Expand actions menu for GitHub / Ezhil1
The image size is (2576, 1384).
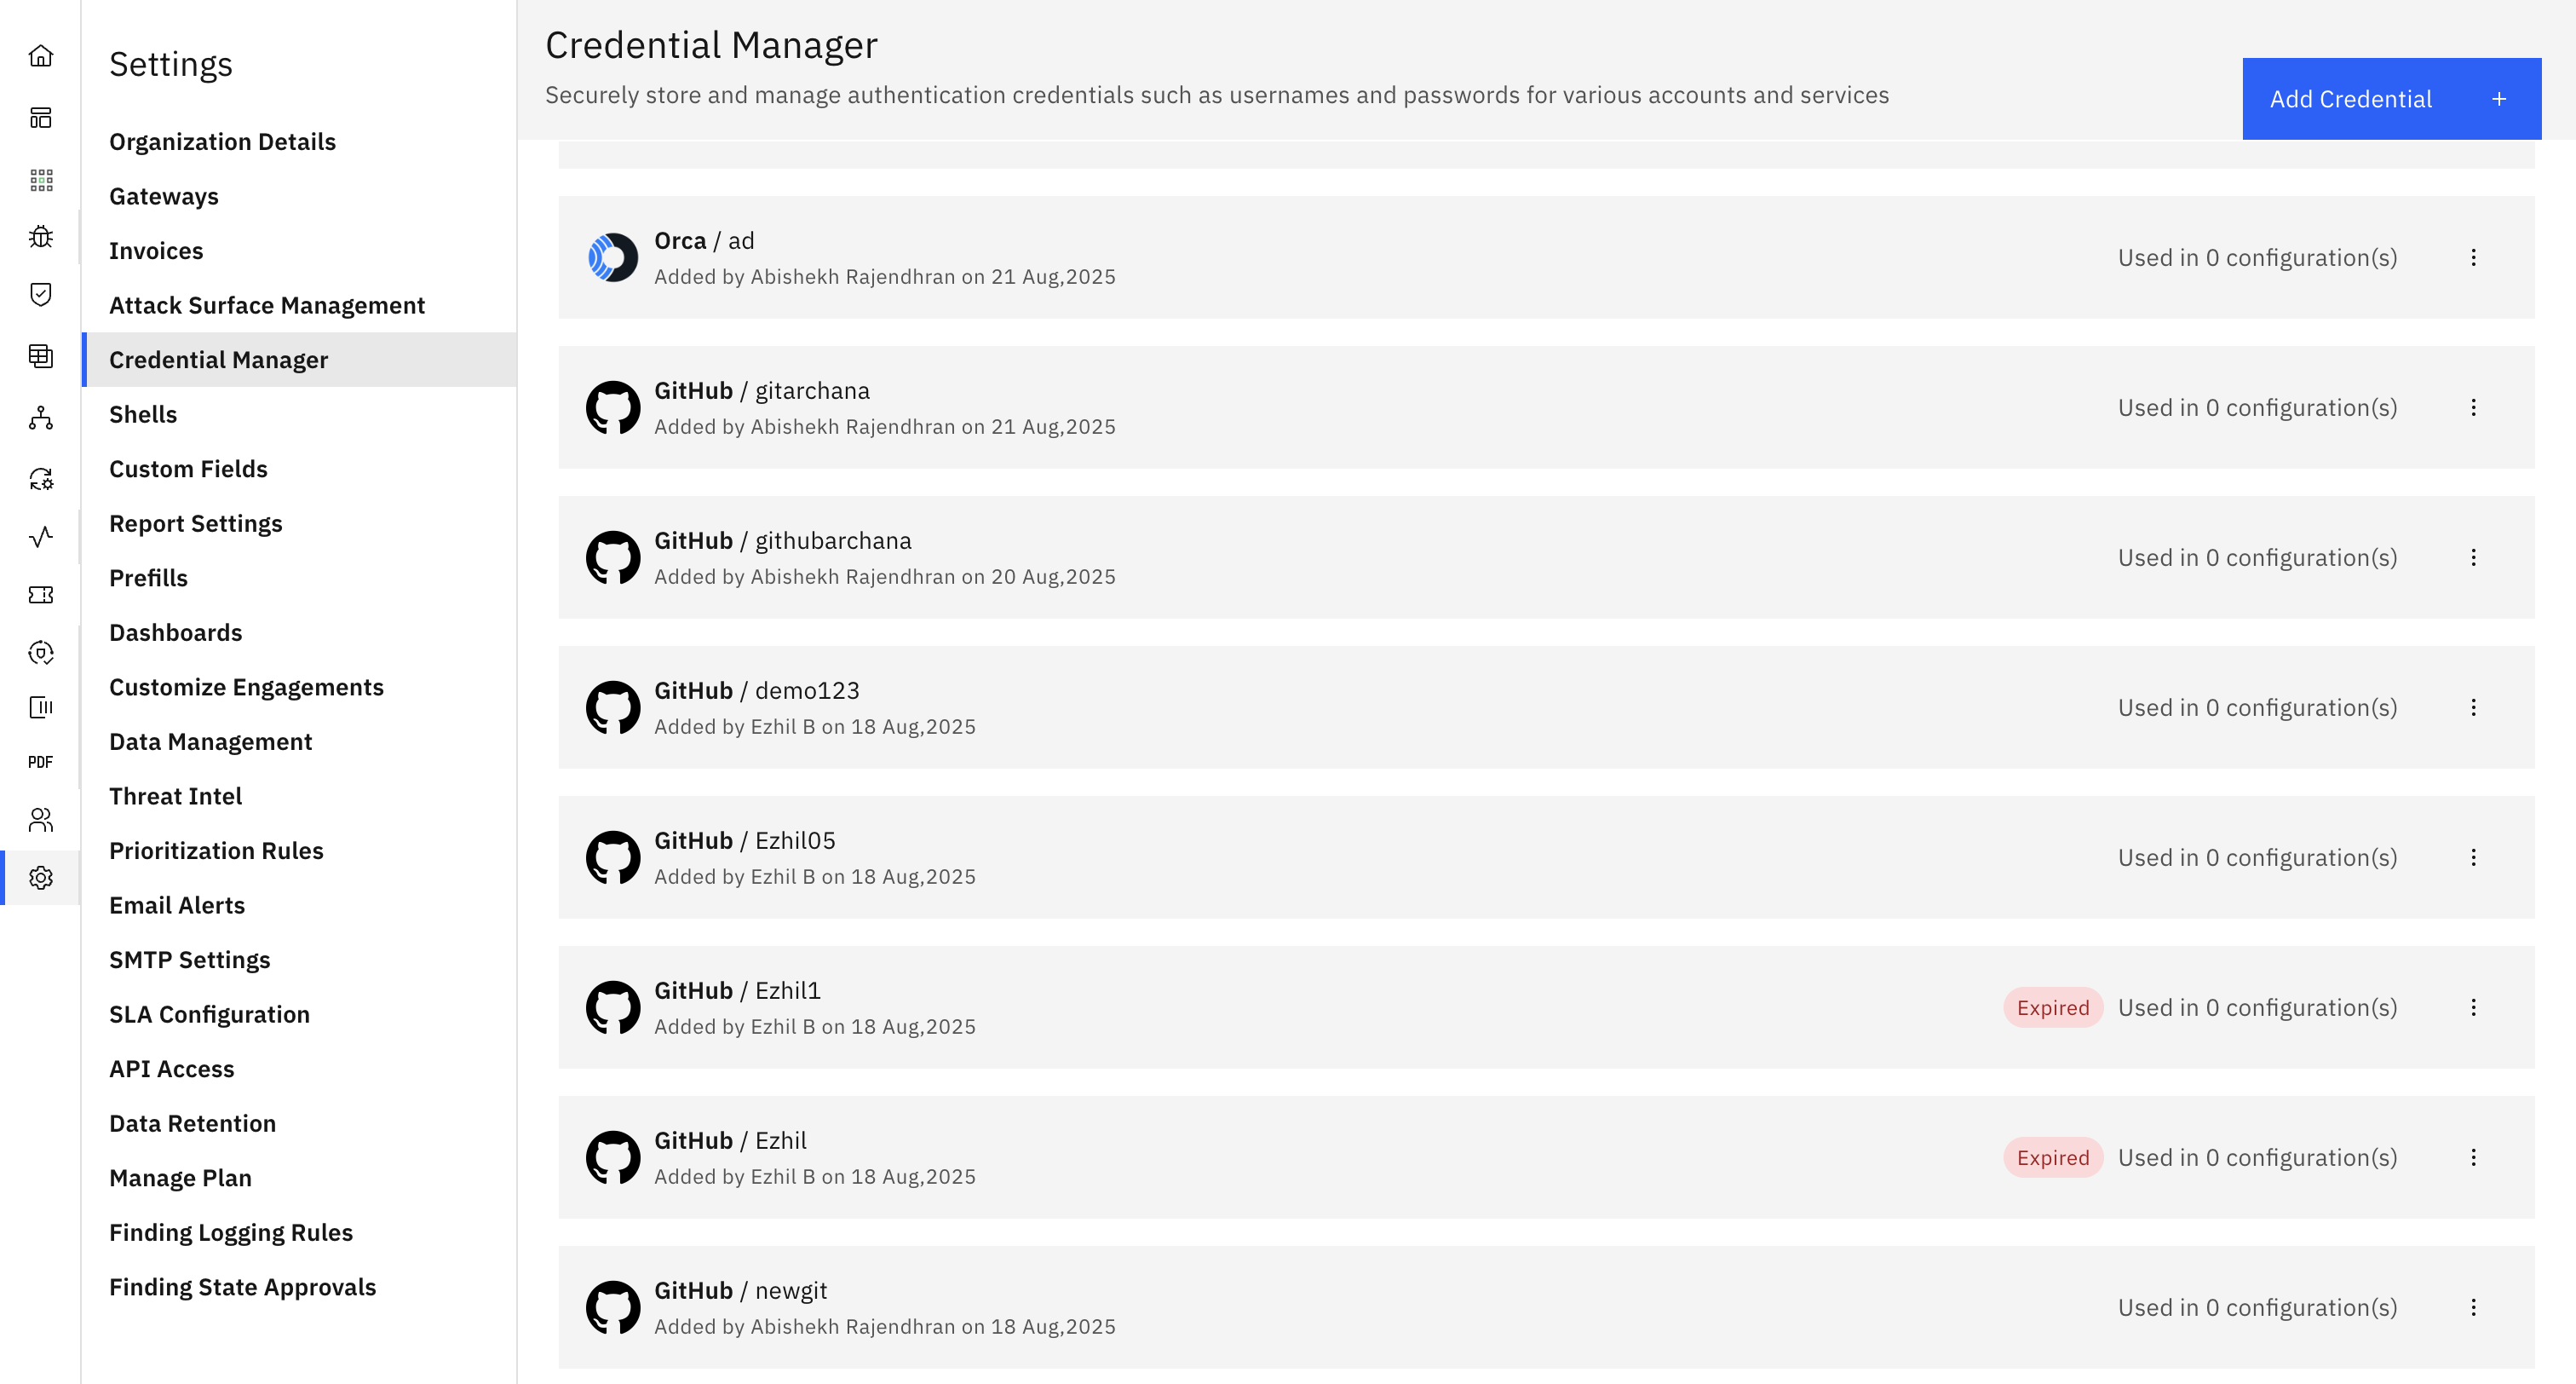pyautogui.click(x=2473, y=1007)
